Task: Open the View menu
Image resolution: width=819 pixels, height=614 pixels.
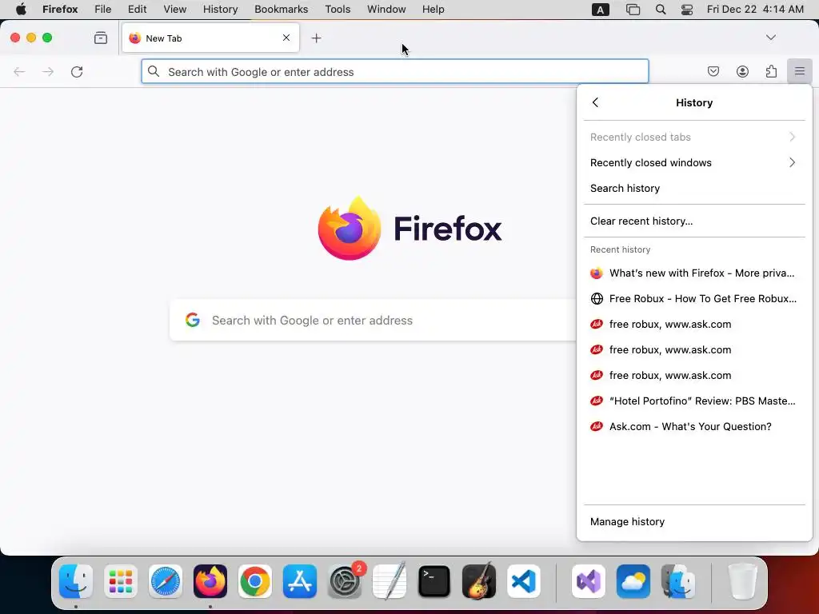Action: pyautogui.click(x=175, y=10)
